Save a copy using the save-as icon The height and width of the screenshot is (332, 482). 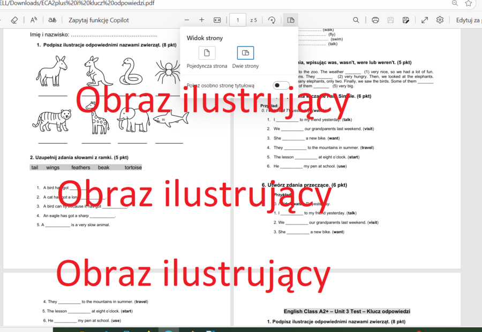(406, 20)
